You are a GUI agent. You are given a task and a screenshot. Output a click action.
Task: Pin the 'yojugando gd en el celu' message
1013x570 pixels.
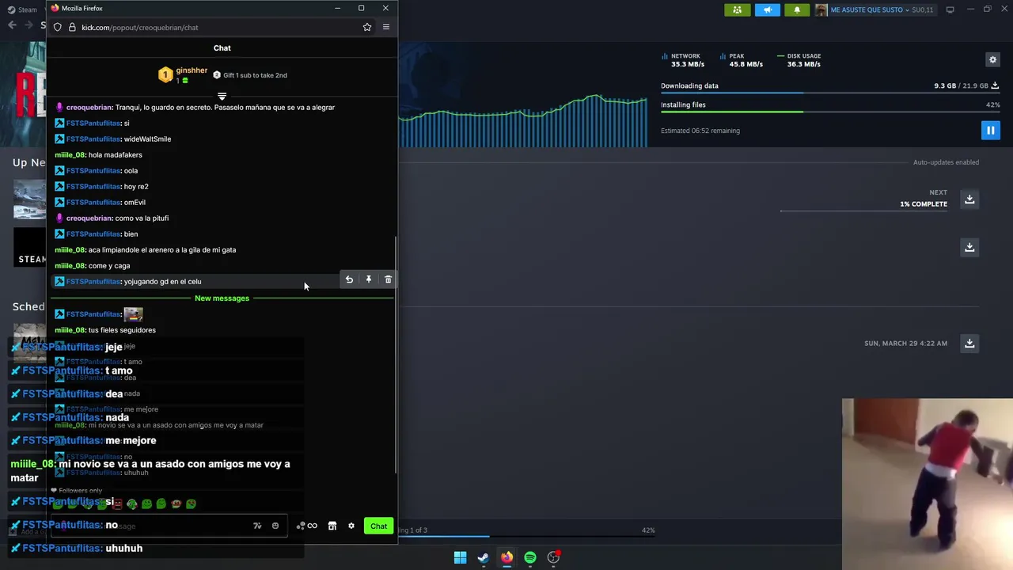369,279
